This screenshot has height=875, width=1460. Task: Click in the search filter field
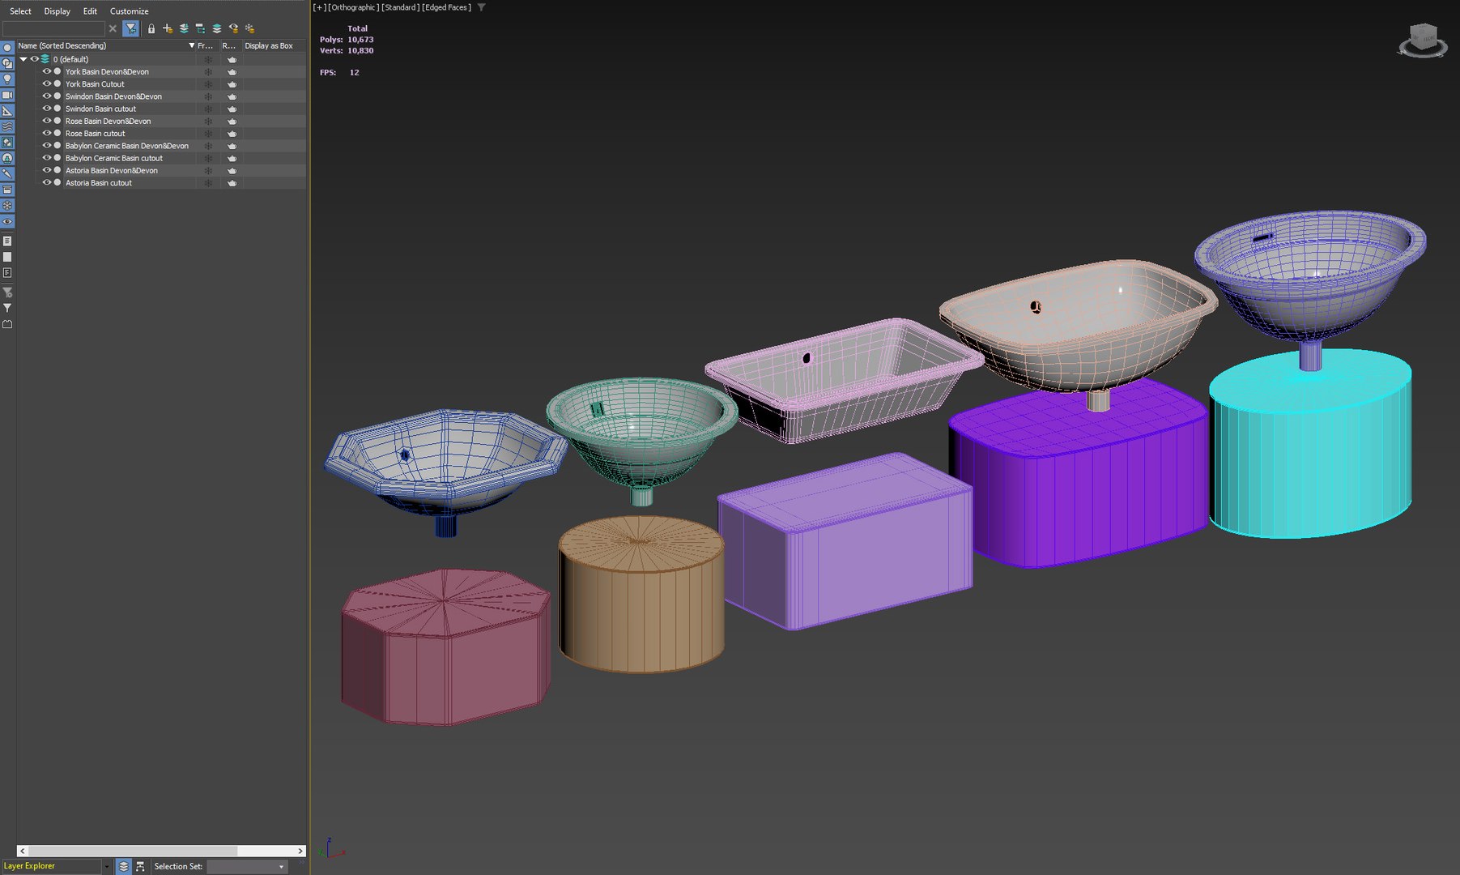pos(53,28)
